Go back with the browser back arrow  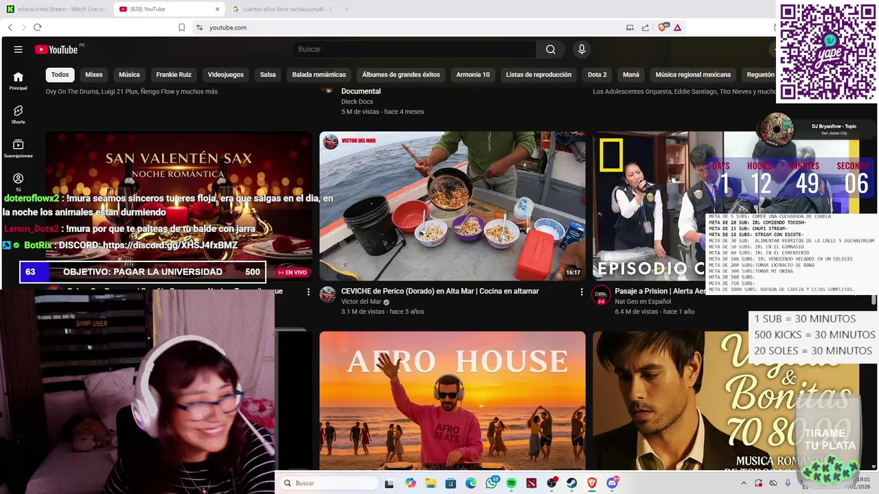(x=10, y=27)
